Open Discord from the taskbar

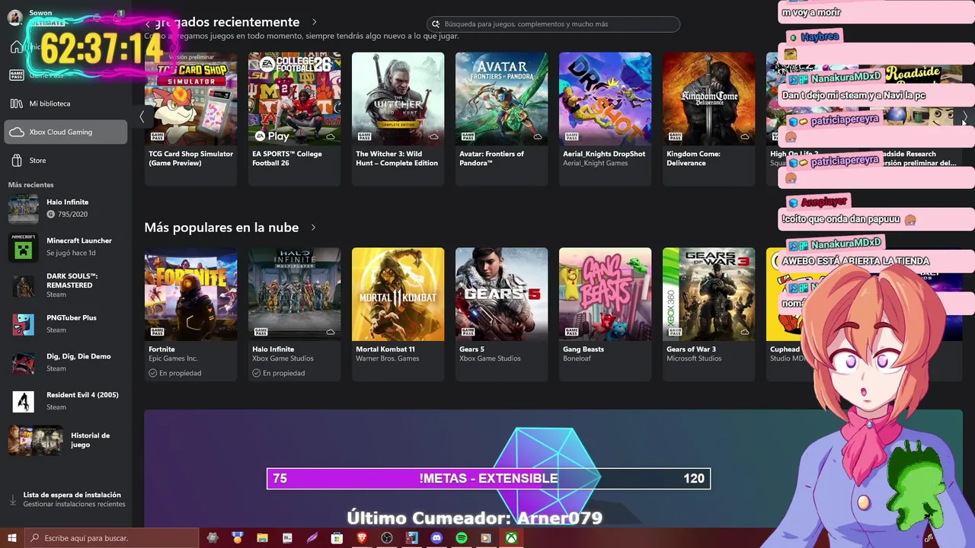click(436, 538)
